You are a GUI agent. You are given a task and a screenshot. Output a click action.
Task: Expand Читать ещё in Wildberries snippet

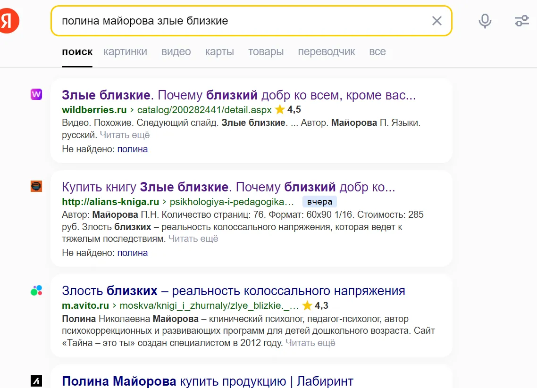pos(125,135)
